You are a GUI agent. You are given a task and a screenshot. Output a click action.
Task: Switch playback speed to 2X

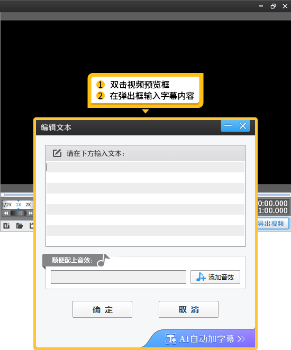pos(28,205)
